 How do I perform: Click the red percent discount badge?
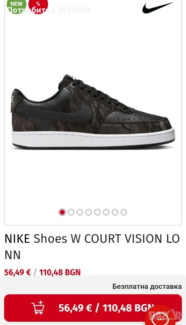coord(38,5)
